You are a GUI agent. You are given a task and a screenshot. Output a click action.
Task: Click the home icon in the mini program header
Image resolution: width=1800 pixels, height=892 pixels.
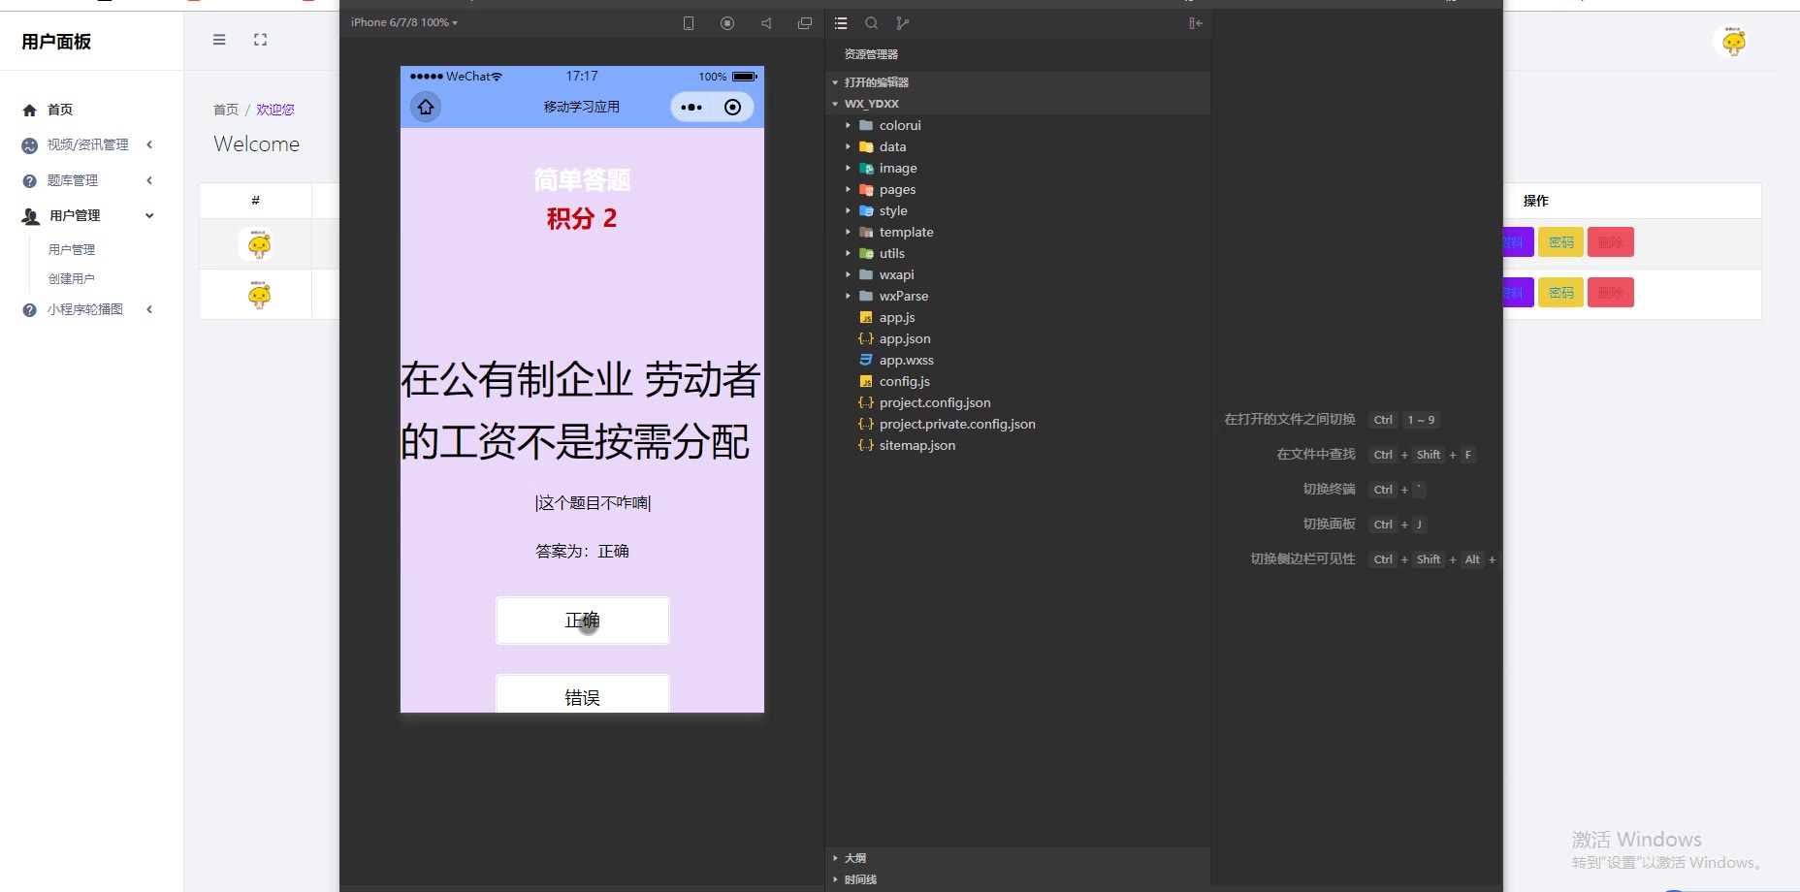click(x=426, y=107)
